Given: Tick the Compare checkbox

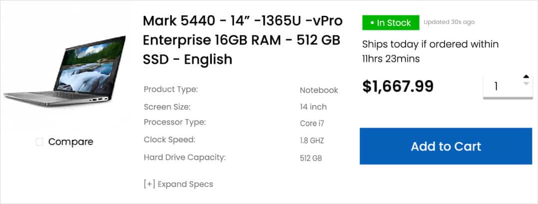Looking at the screenshot, I should coord(39,142).
